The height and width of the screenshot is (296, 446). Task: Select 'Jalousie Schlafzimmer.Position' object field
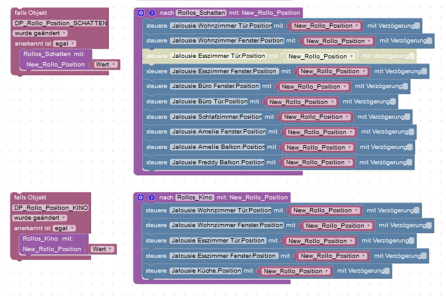click(216, 117)
